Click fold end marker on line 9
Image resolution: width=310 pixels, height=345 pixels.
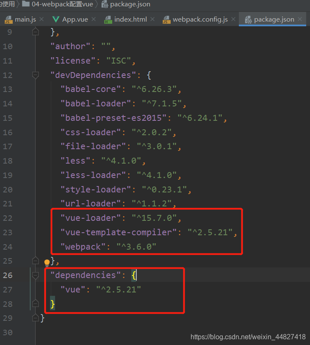(x=36, y=32)
